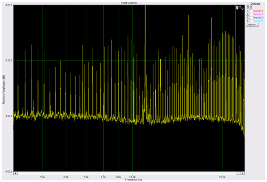Click the Relative Amplitude (dB) axis label
Viewport: 267px width, 182px height.
(3, 89)
